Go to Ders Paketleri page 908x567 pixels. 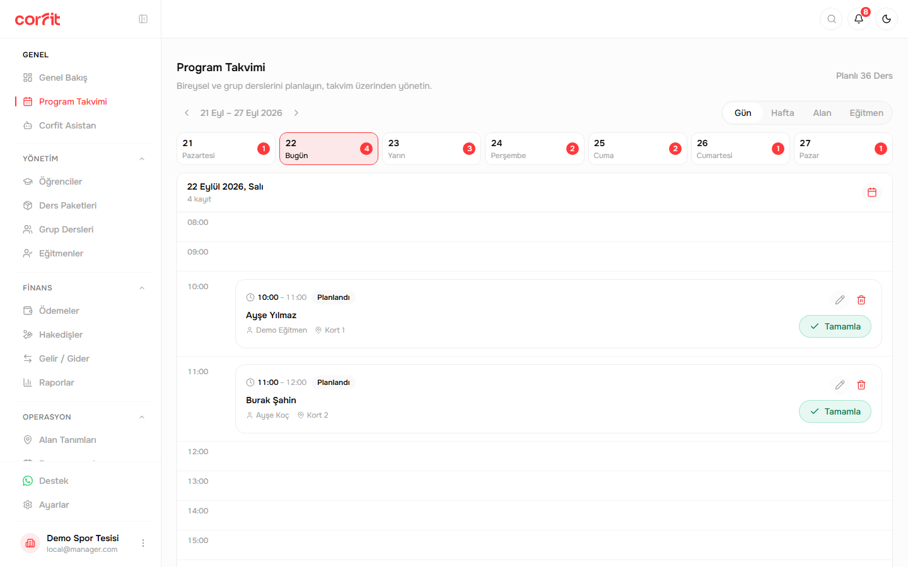tap(83, 205)
